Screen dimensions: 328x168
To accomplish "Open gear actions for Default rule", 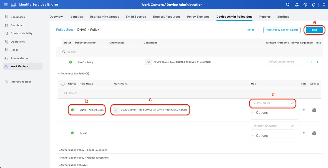I will [x=314, y=133].
